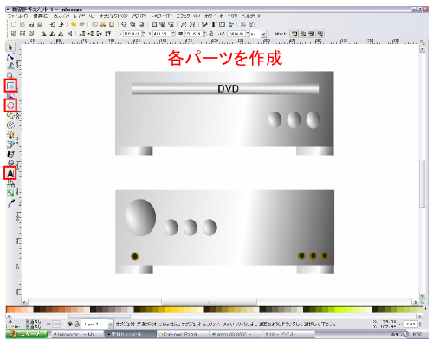
Task: Click the palette horizontal scrollbar thumb
Action: 100,317
